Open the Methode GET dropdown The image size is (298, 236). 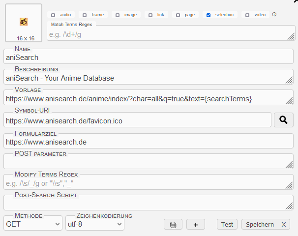tap(33, 224)
